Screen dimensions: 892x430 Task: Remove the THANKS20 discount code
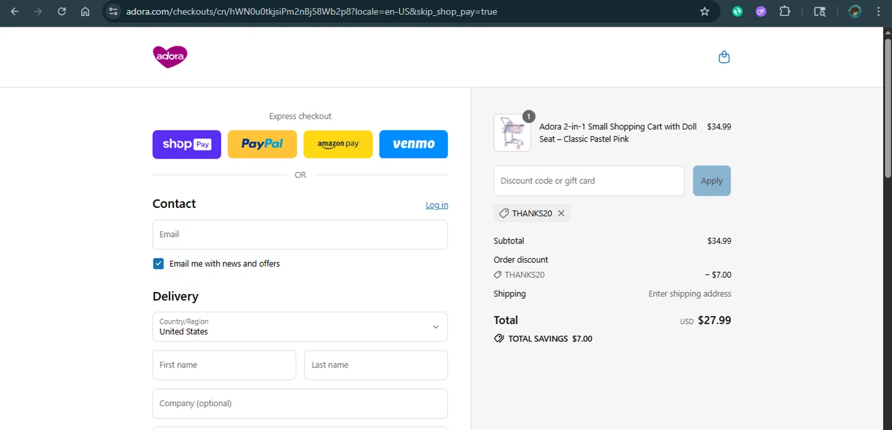coord(561,213)
